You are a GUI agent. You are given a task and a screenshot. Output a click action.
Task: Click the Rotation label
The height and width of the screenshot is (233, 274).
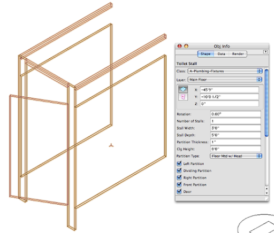(184, 114)
